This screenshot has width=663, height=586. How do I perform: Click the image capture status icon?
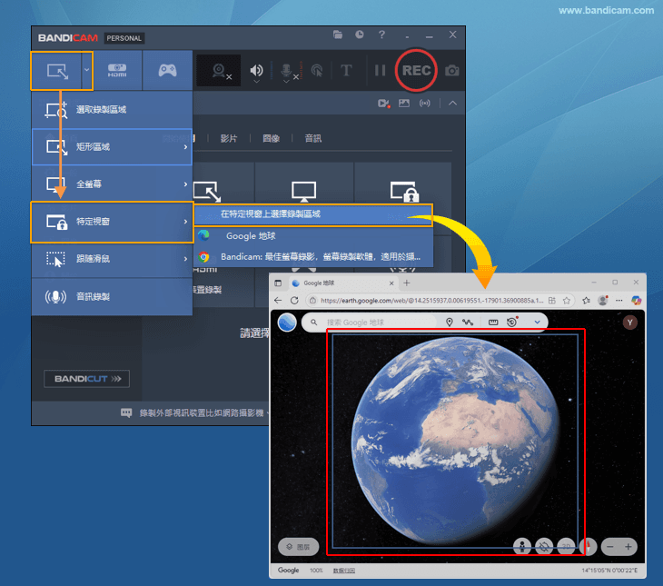click(x=404, y=103)
